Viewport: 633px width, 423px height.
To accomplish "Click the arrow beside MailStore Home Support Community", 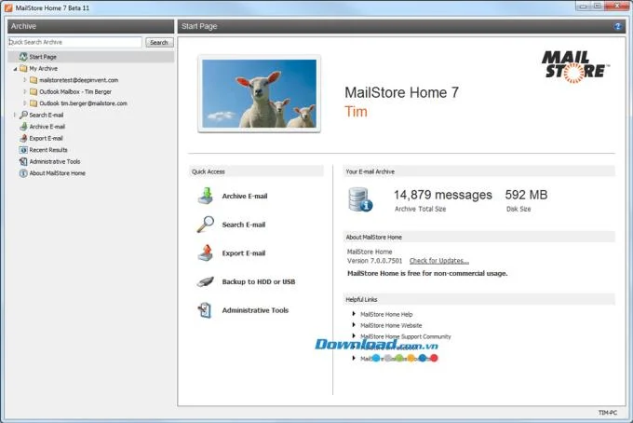I will [354, 335].
